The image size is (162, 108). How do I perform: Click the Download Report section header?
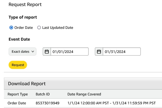(x=27, y=84)
